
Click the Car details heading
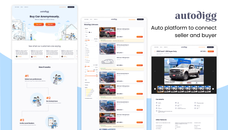click(x=160, y=99)
